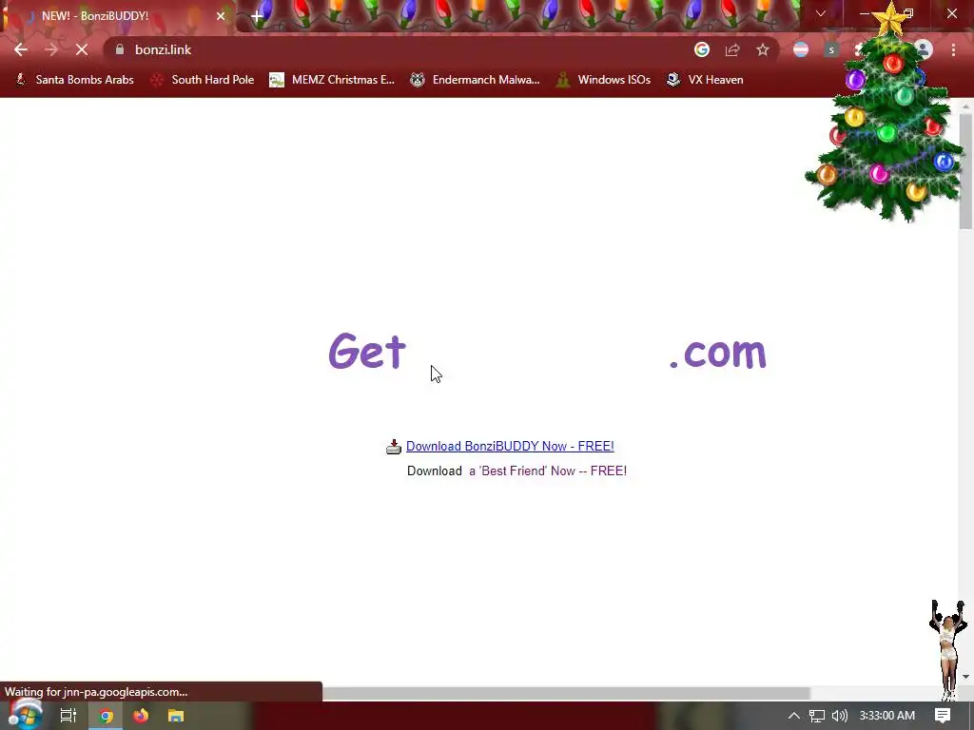Click the download icon beside BonziBUDDY link
Screen dimensions: 974x730
click(394, 447)
